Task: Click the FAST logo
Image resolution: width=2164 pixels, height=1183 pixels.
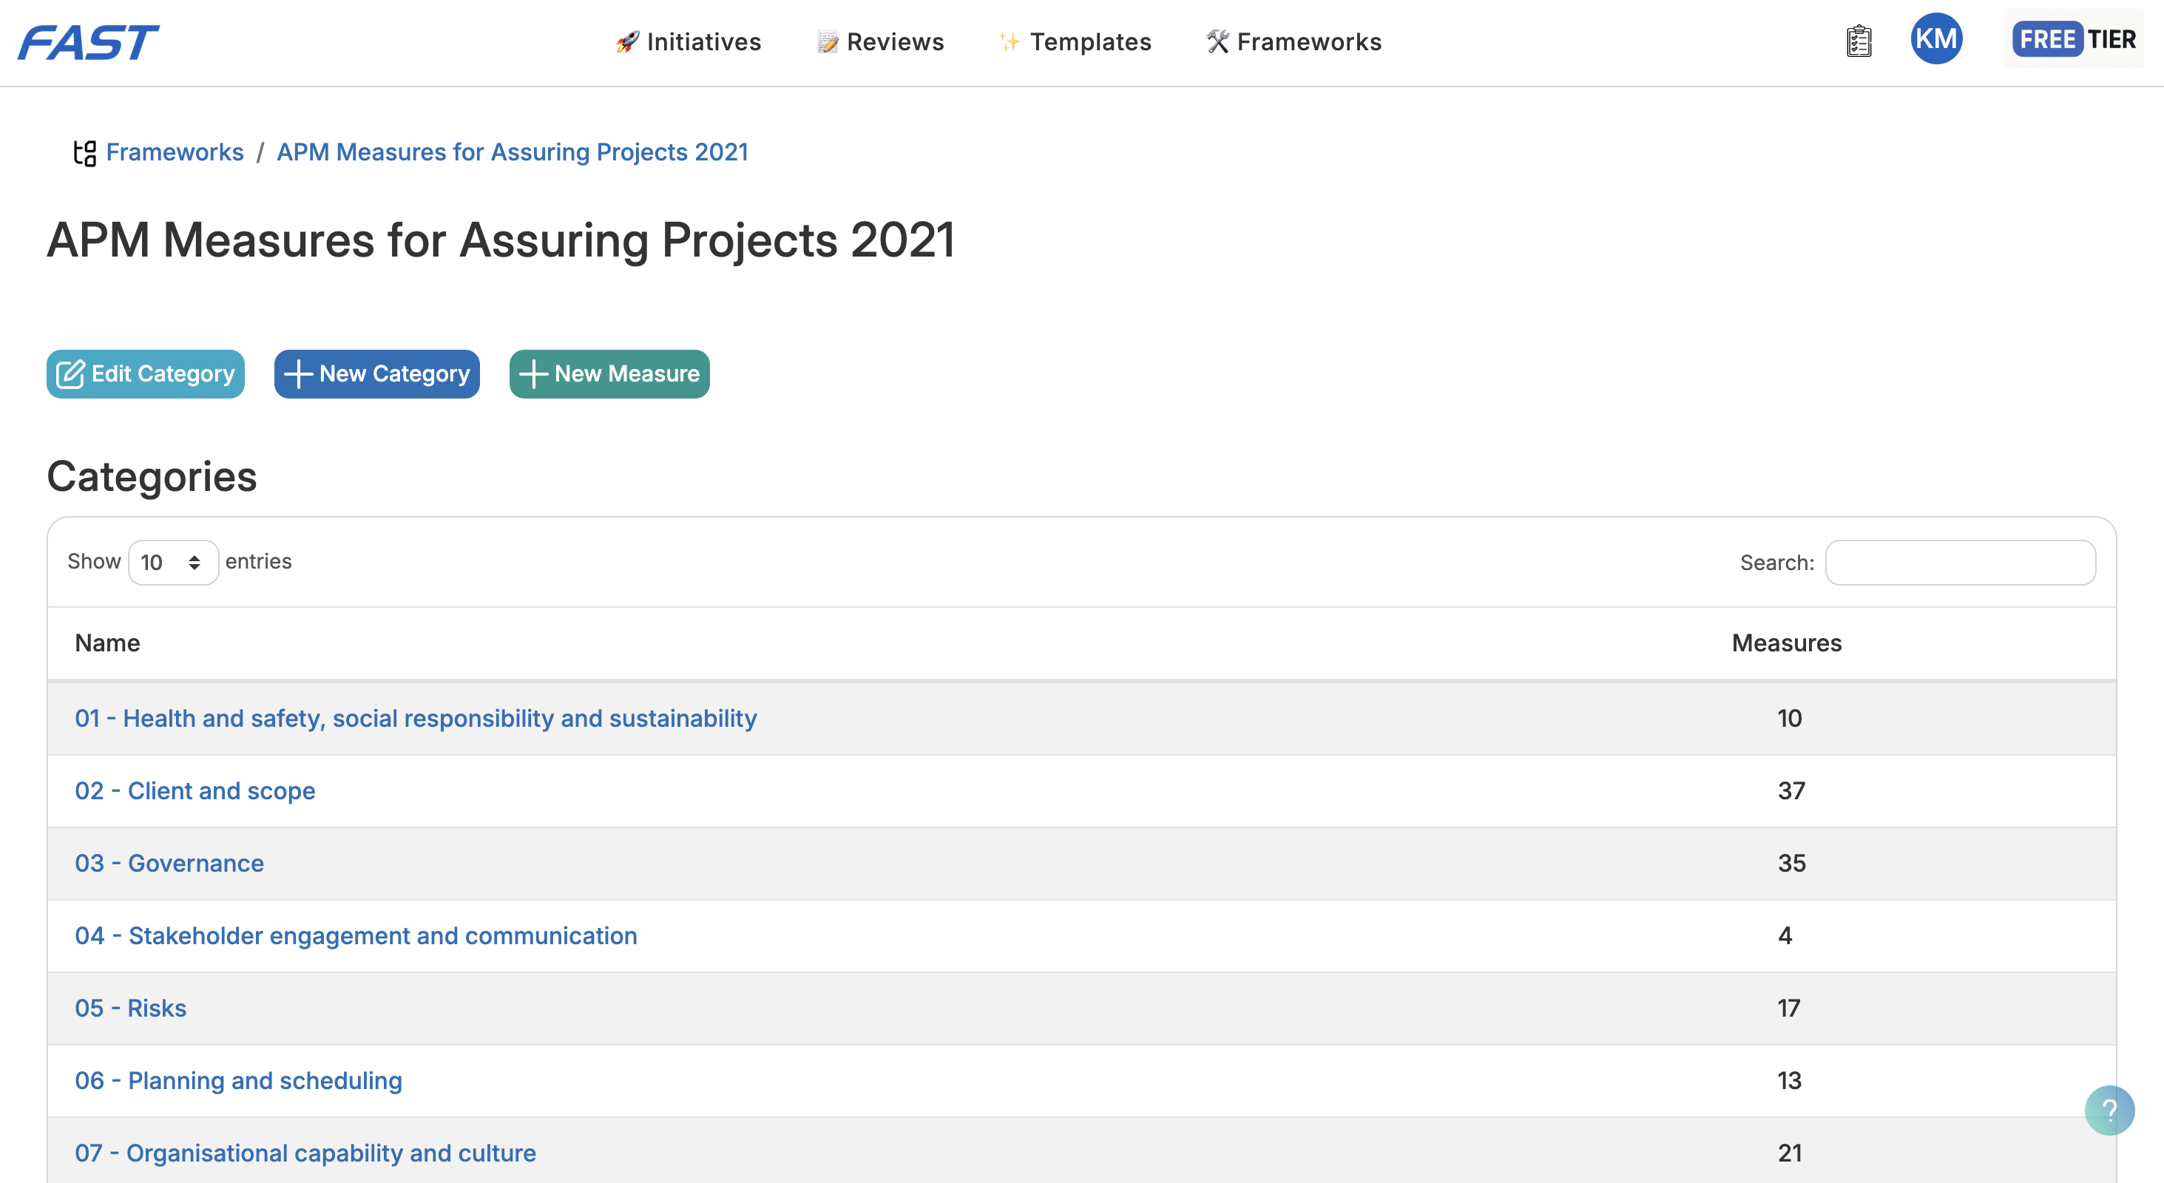Action: [x=88, y=42]
